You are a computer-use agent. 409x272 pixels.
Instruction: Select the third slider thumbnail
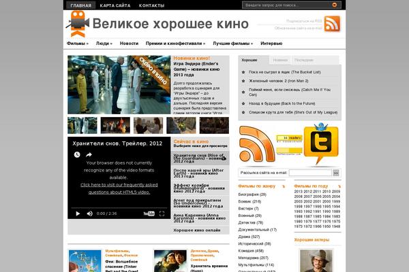coord(148,125)
